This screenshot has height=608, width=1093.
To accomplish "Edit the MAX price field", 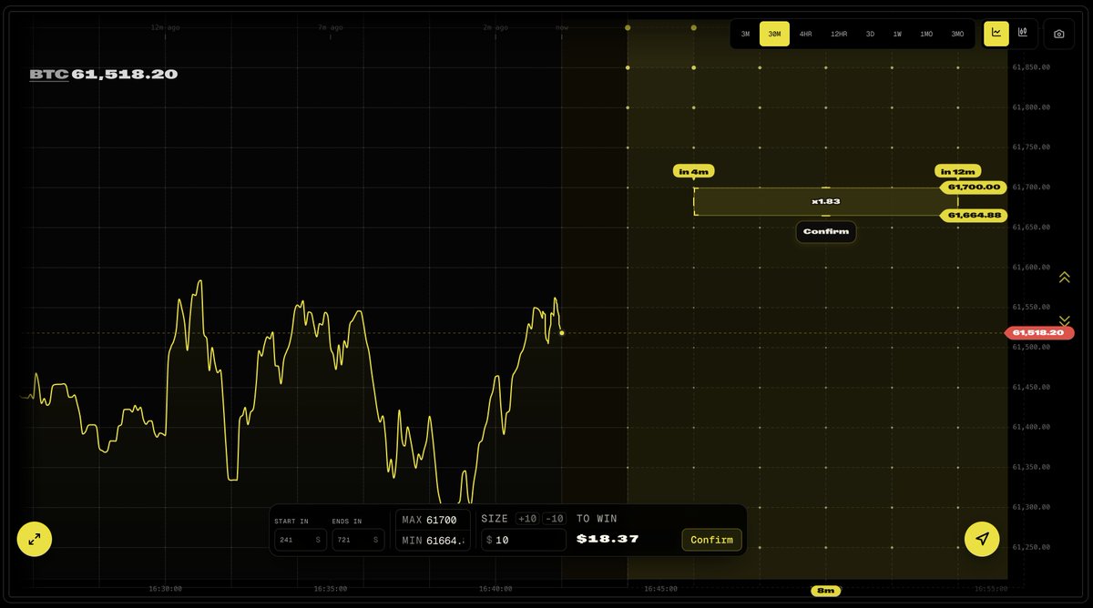I will point(434,520).
